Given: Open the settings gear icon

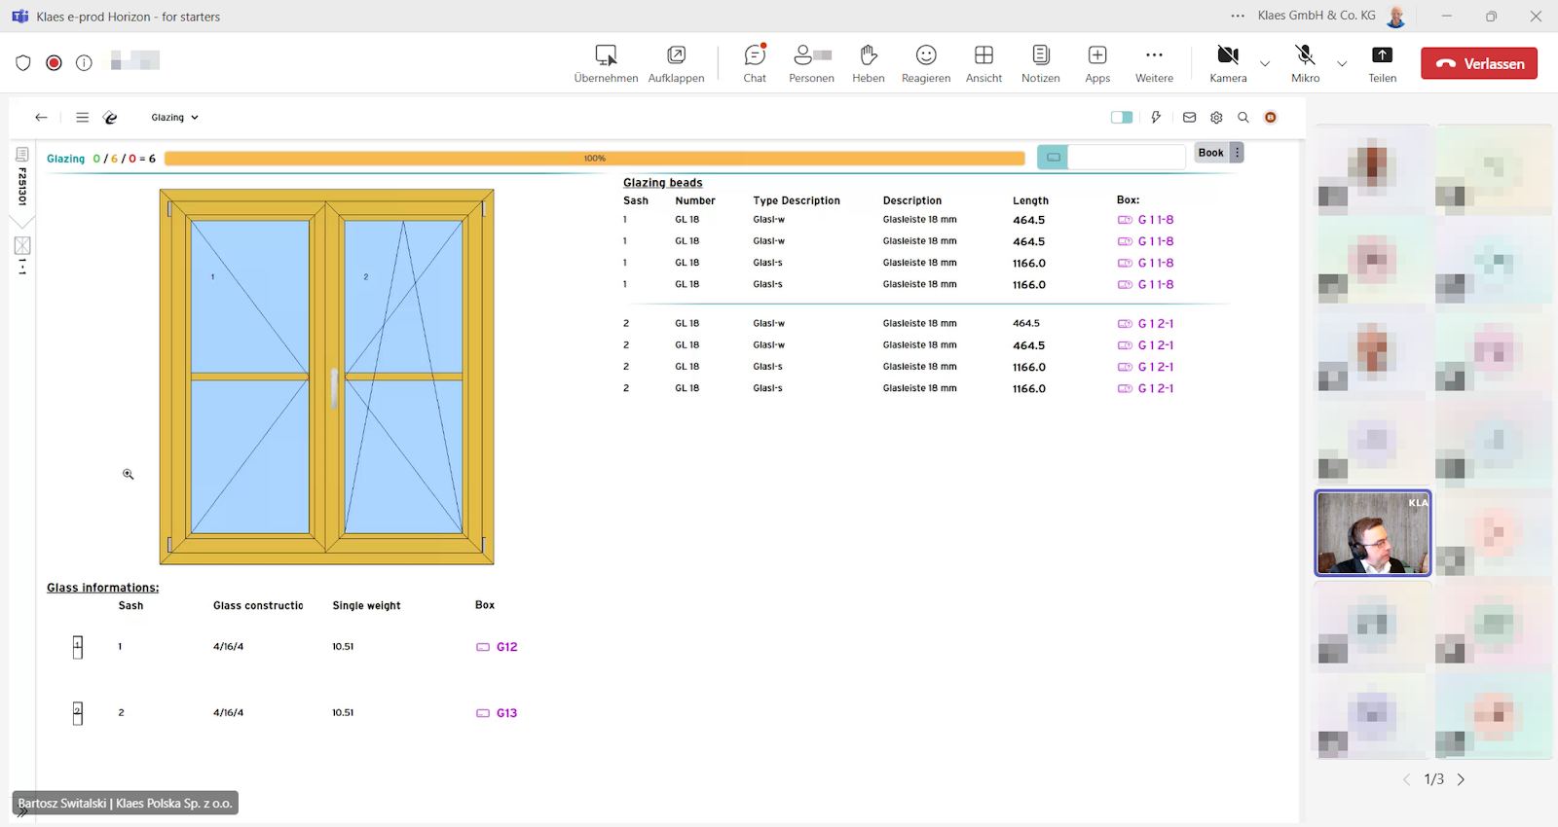Looking at the screenshot, I should (1216, 118).
